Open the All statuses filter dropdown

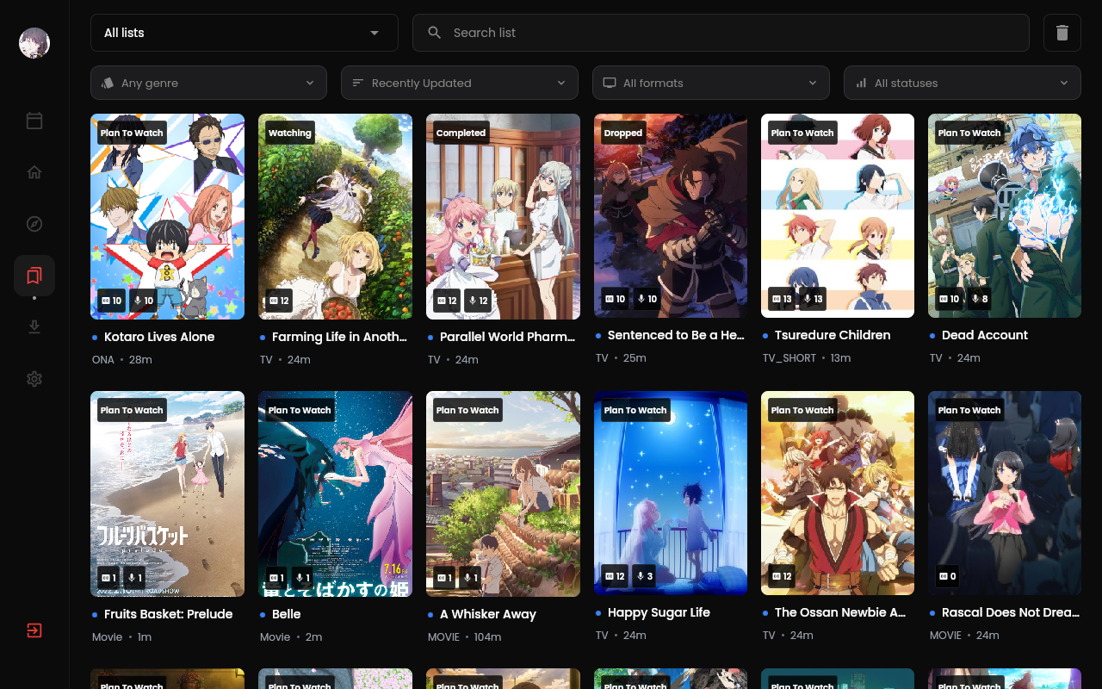coord(962,84)
